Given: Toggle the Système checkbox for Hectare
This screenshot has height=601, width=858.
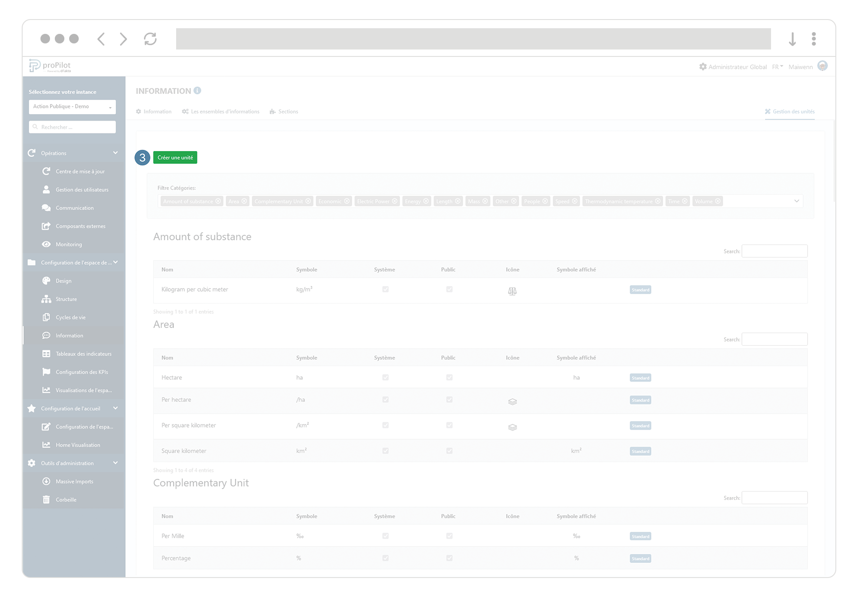Looking at the screenshot, I should (x=385, y=377).
